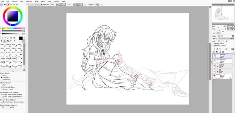Open the Filter menu

pos(43,1)
